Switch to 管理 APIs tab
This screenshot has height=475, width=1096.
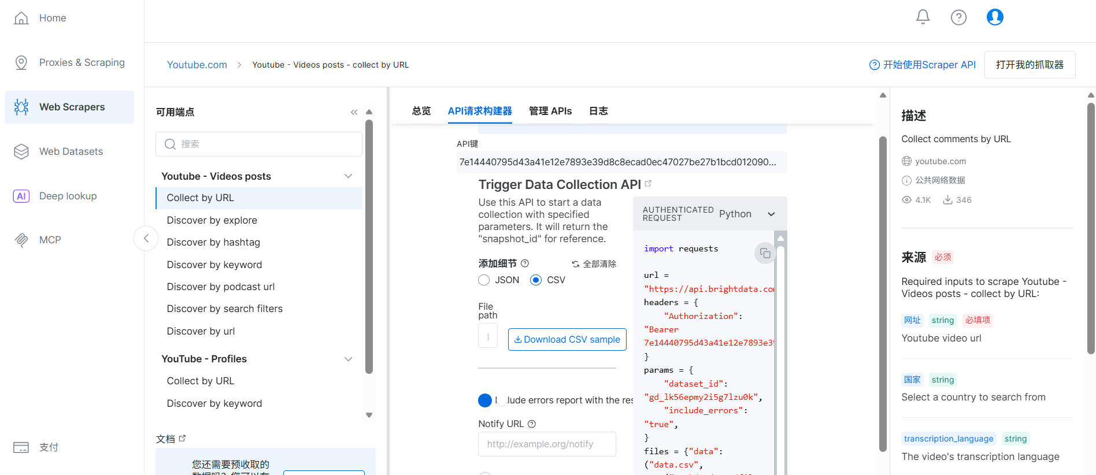550,111
